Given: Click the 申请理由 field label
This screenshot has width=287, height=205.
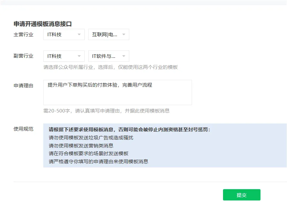Looking at the screenshot, I should click(23, 86).
